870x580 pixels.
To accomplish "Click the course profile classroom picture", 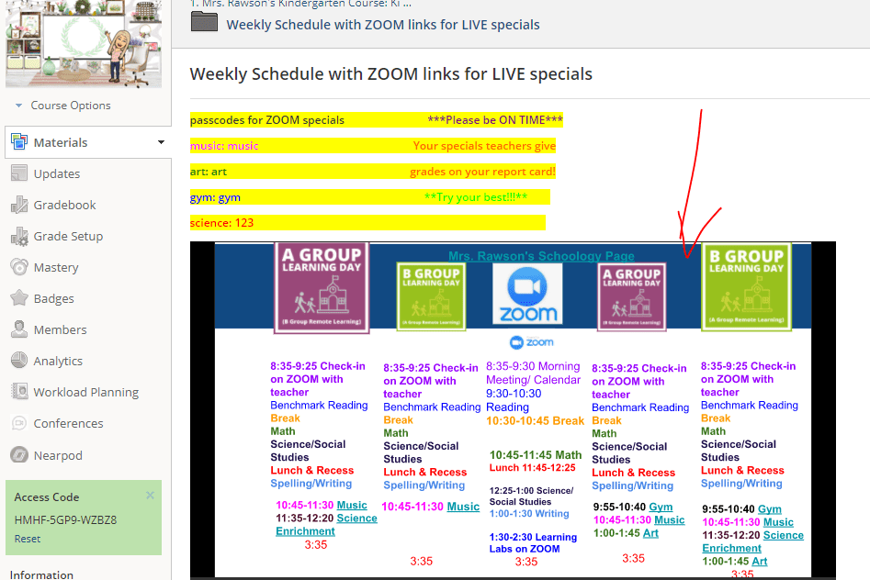I will [x=84, y=44].
